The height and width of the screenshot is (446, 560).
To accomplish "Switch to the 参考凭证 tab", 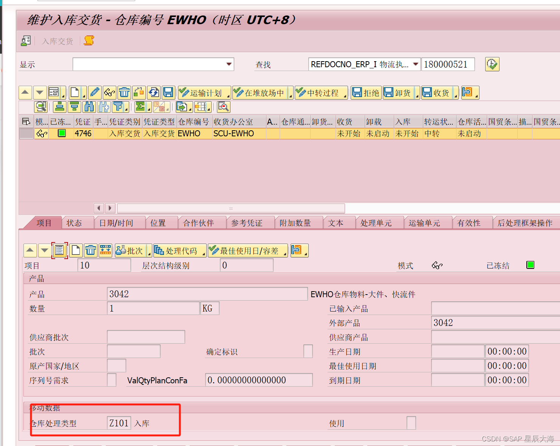I will [x=247, y=223].
